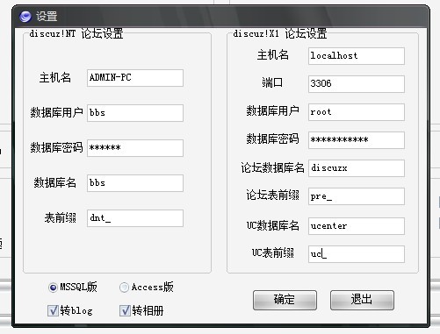440x334 pixels.
Task: Click the UC表前缀 field uc_
Action: 357,254
